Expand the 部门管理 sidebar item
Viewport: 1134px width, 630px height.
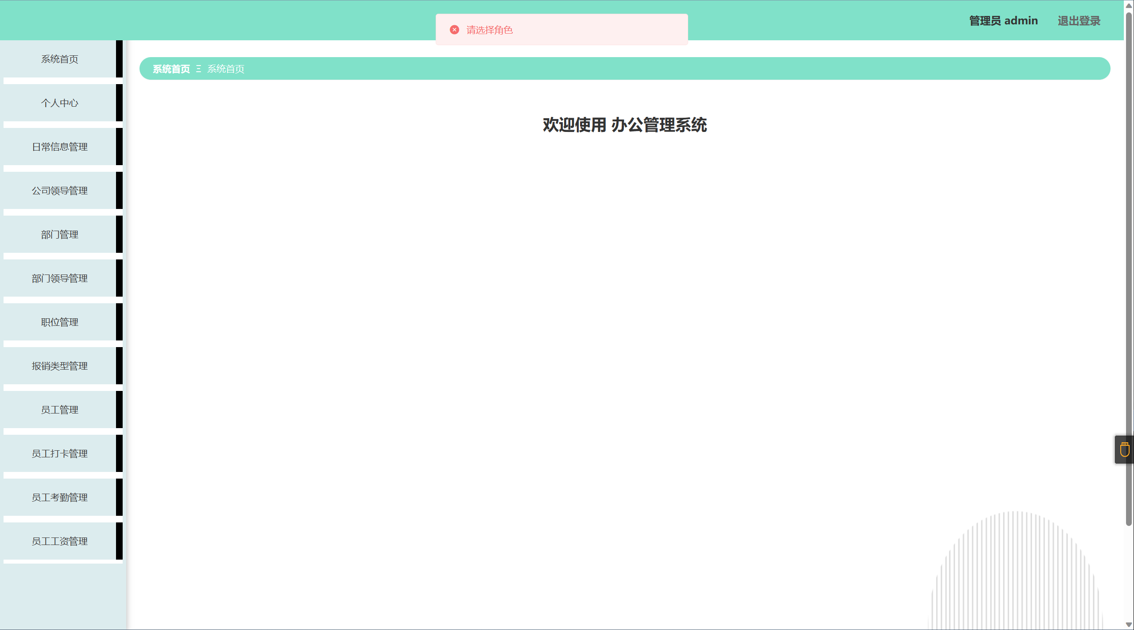pos(60,235)
